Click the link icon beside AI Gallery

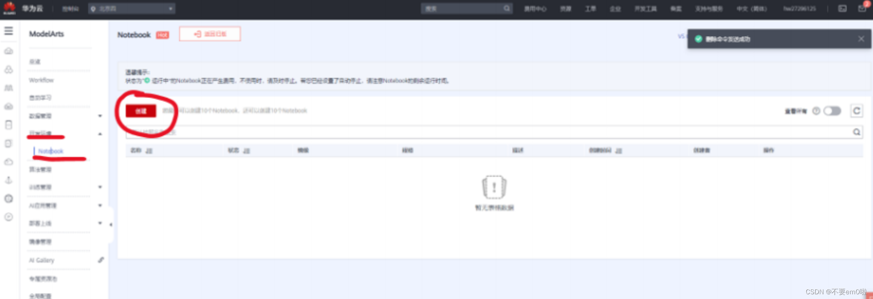coord(101,260)
